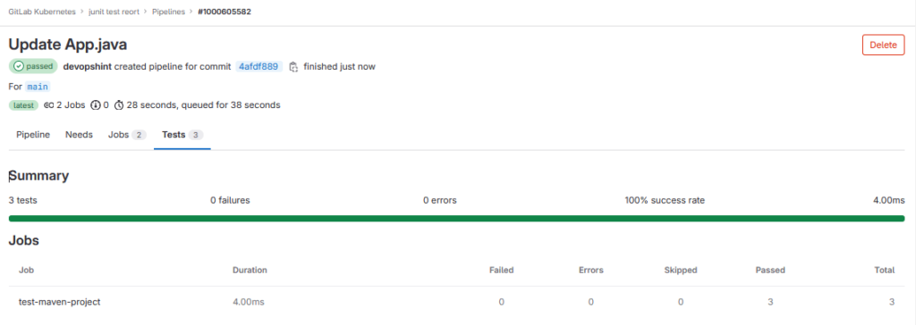Copy the commit SHA with the clipboard icon
The image size is (916, 325).
click(293, 66)
